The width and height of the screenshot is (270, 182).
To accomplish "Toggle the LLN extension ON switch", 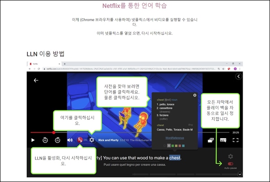I will point(82,140).
